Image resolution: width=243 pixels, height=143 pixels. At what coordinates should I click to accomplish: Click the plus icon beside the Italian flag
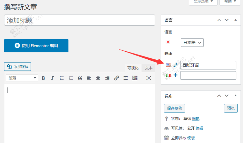175,75
